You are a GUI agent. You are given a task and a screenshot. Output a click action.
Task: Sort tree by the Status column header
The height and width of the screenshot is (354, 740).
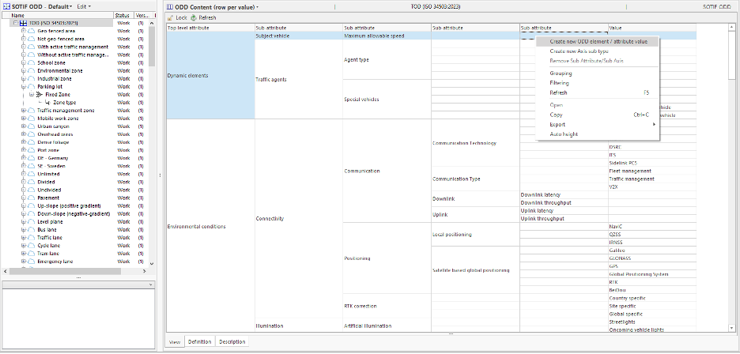pyautogui.click(x=123, y=16)
